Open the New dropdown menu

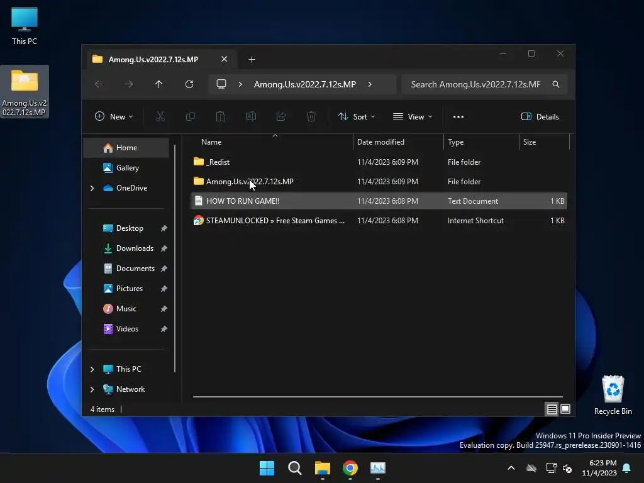[114, 116]
